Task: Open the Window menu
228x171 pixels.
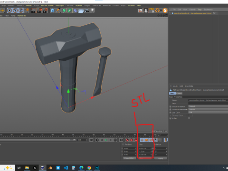Action: [131, 5]
